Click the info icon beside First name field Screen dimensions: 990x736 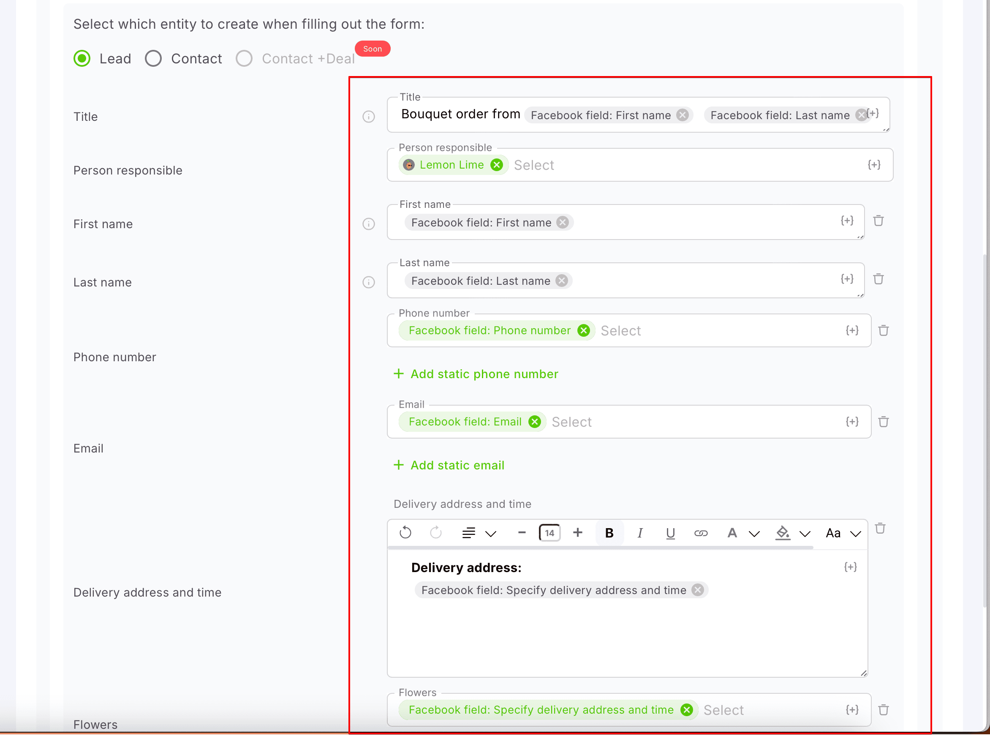(369, 224)
